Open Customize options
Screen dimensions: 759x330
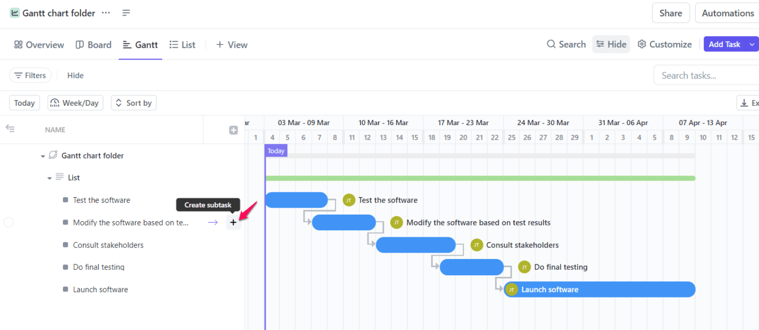[x=665, y=44]
